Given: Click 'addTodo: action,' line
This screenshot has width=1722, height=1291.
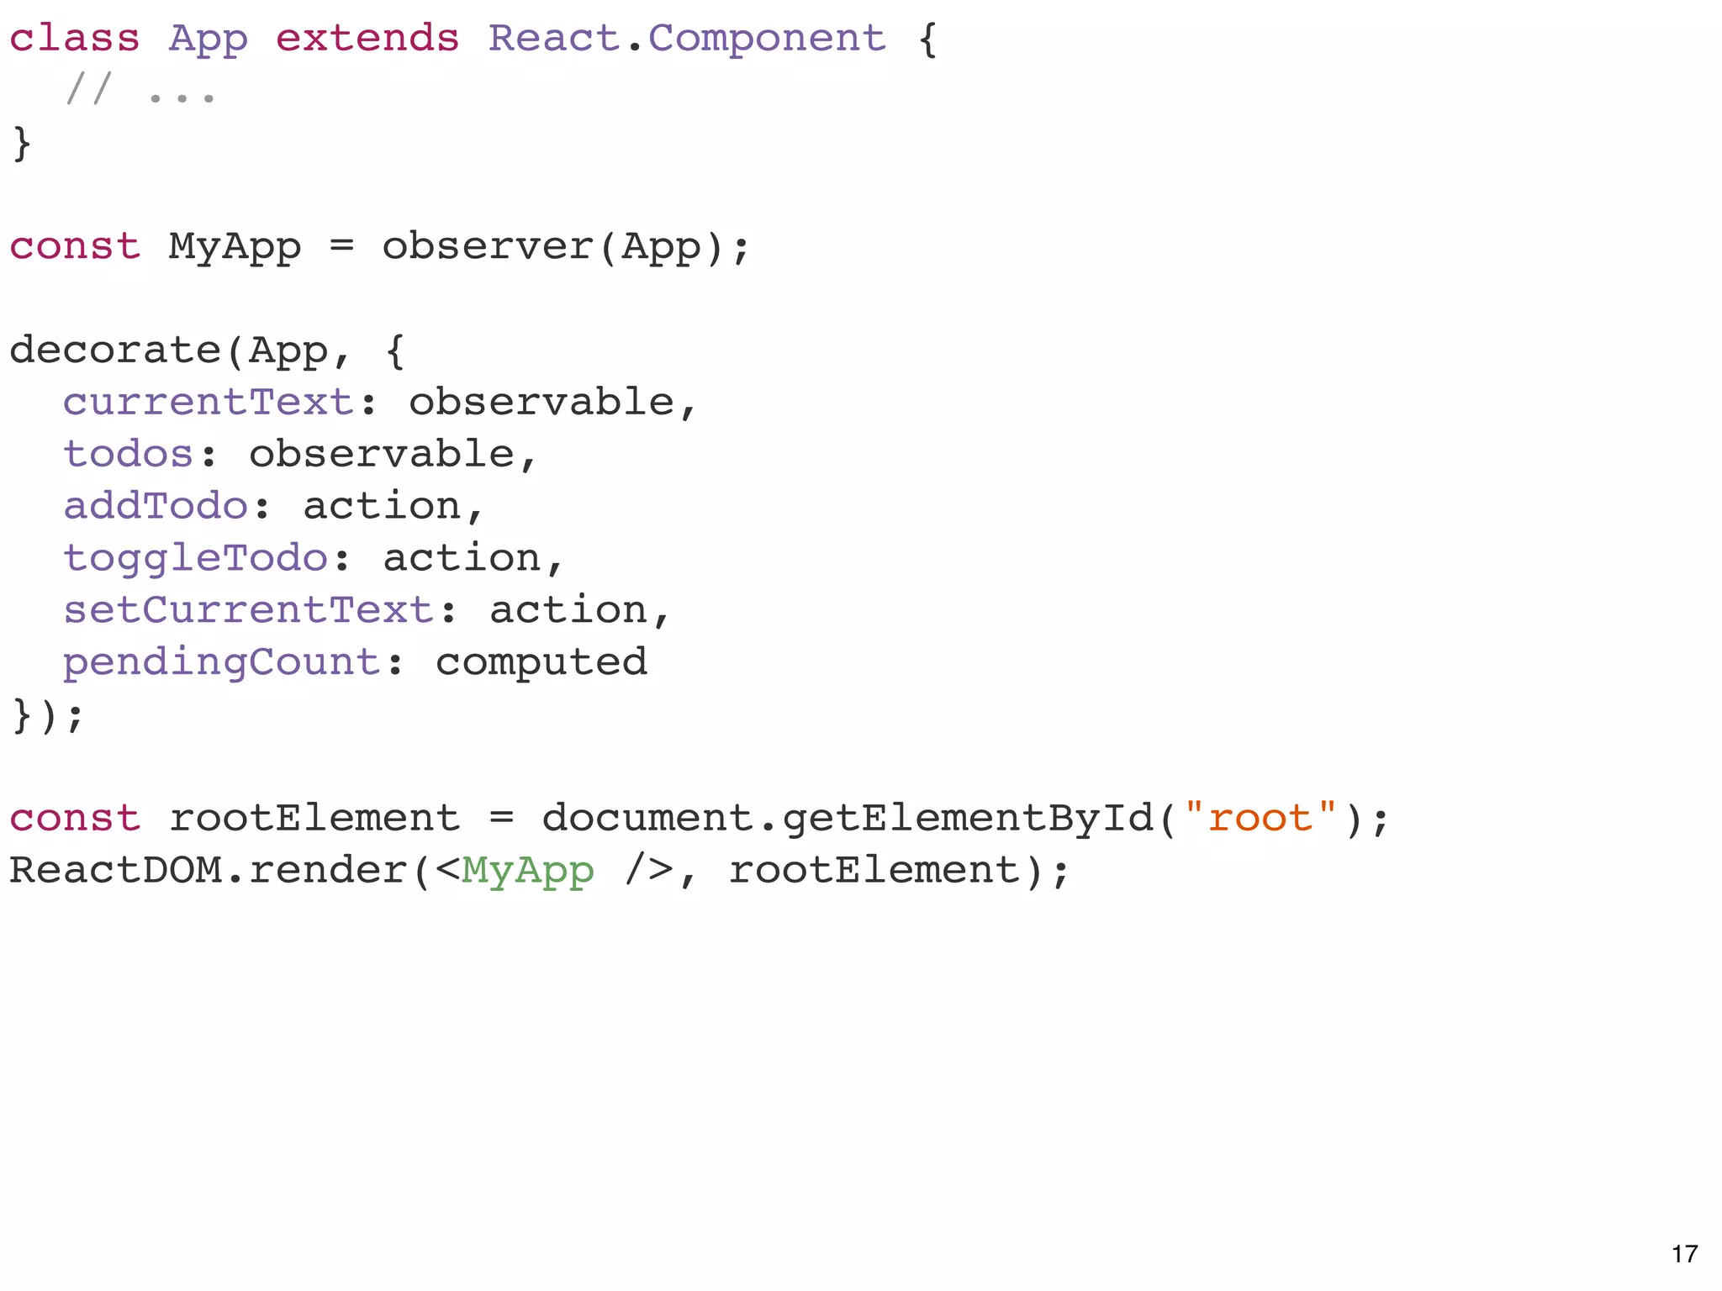Looking at the screenshot, I should pos(274,507).
